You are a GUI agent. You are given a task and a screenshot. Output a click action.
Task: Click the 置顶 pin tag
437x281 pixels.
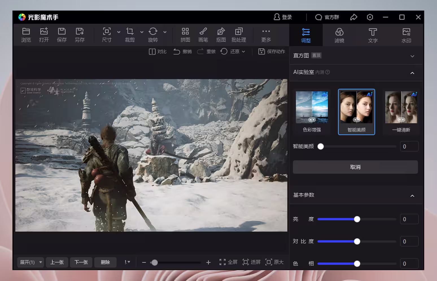[x=316, y=55]
